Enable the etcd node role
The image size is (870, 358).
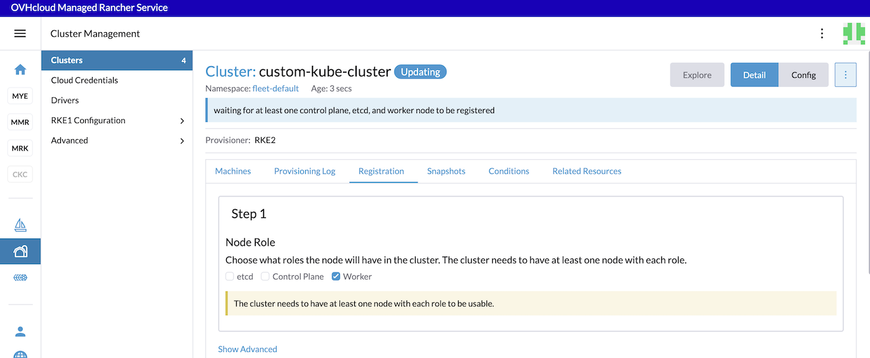229,276
